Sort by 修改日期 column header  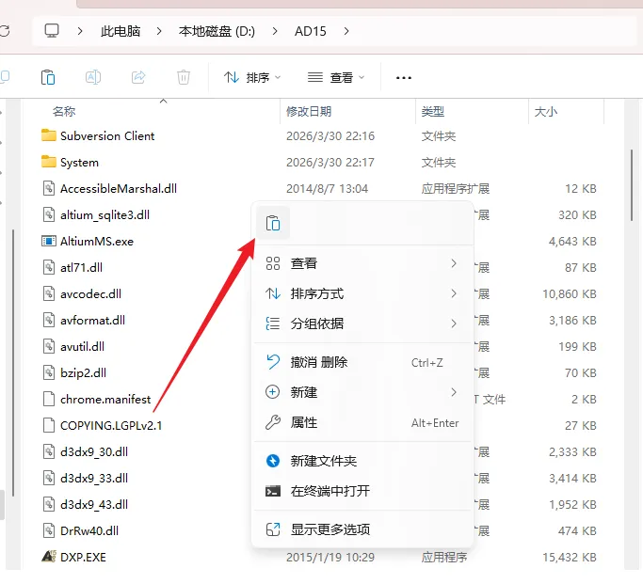309,111
